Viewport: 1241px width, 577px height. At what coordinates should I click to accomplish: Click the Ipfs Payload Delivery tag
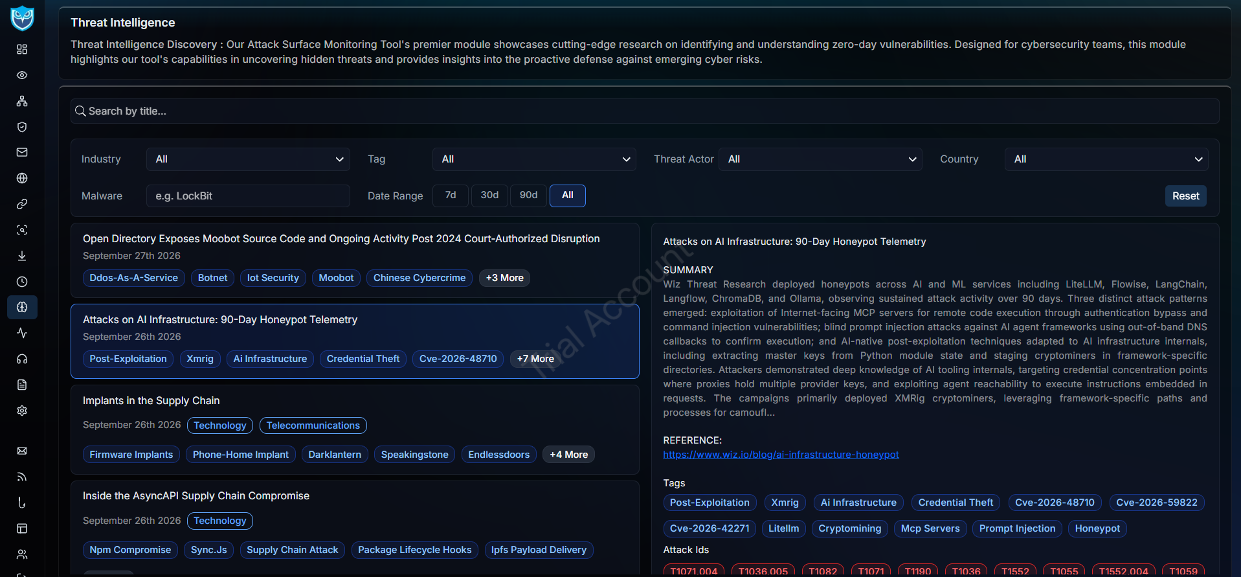[x=539, y=550]
